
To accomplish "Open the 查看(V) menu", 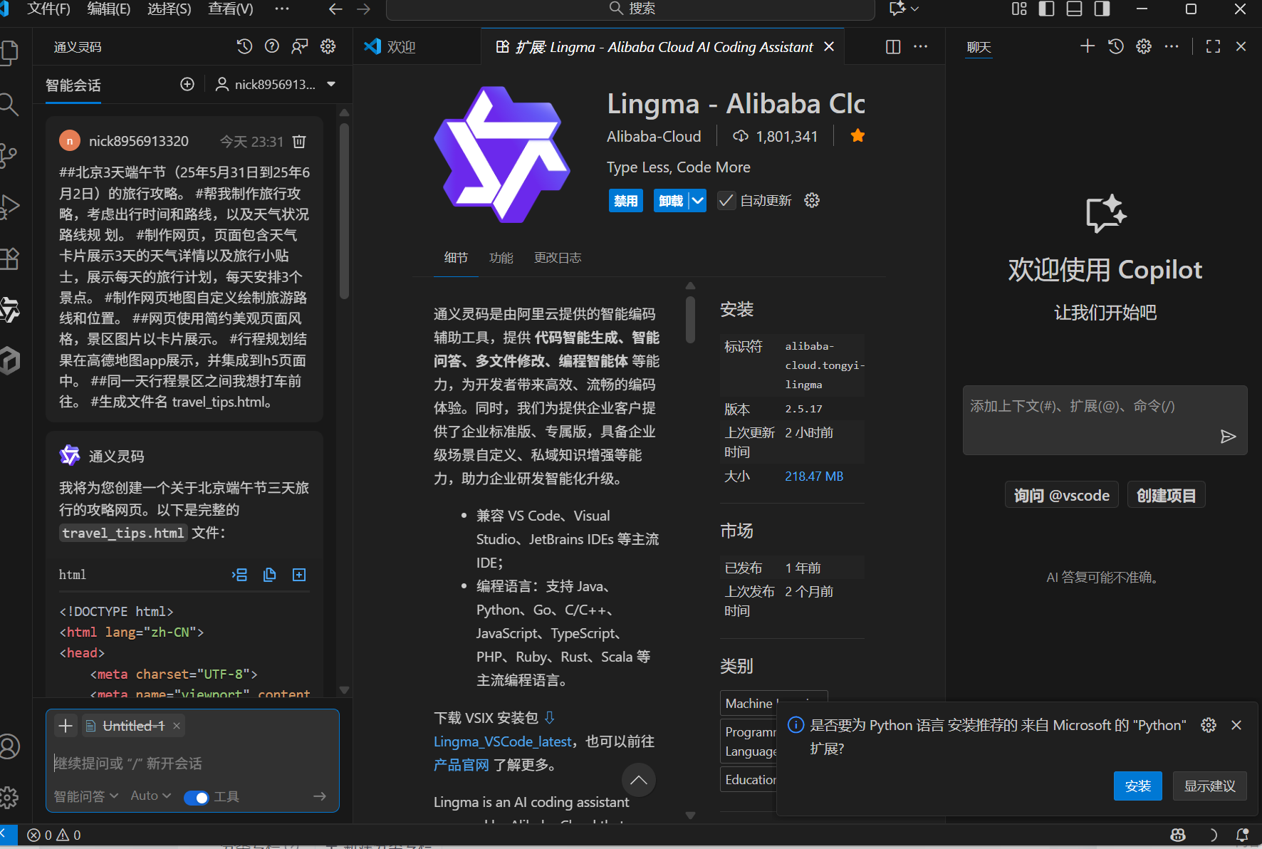I will 231,9.
